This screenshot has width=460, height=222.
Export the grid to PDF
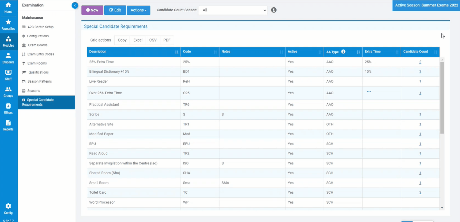point(167,40)
